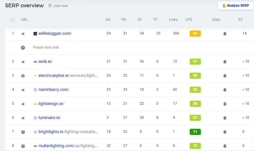Sort by the Links column header
254x151 pixels.
173,20
